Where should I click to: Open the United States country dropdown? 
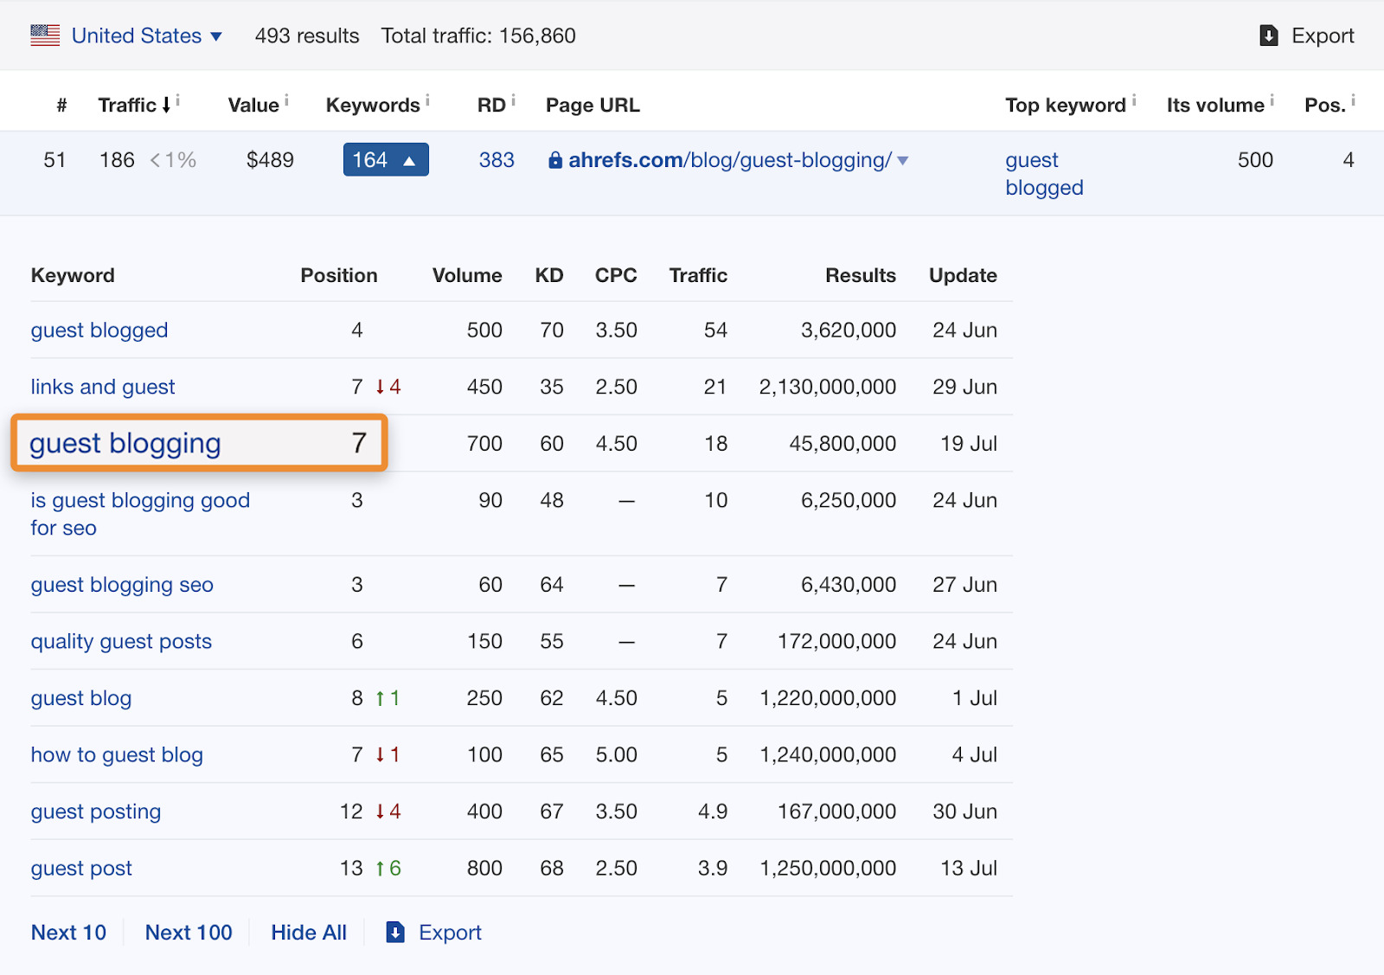pyautogui.click(x=215, y=36)
